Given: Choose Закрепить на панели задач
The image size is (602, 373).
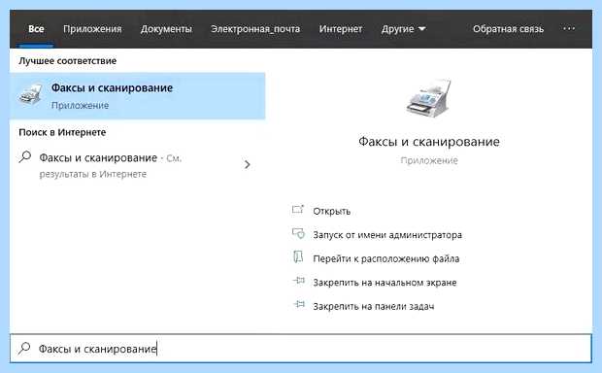Looking at the screenshot, I should point(374,307).
